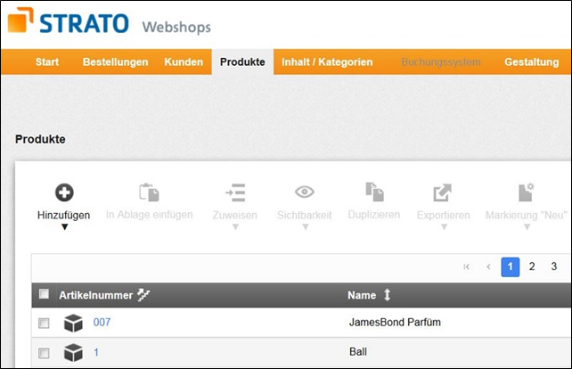The image size is (572, 369).
Task: Click the JamesBond Parfüm product name
Action: (395, 323)
